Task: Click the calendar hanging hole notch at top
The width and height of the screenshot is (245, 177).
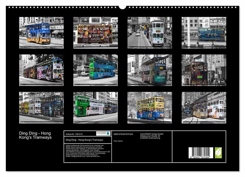Action: coord(123,7)
